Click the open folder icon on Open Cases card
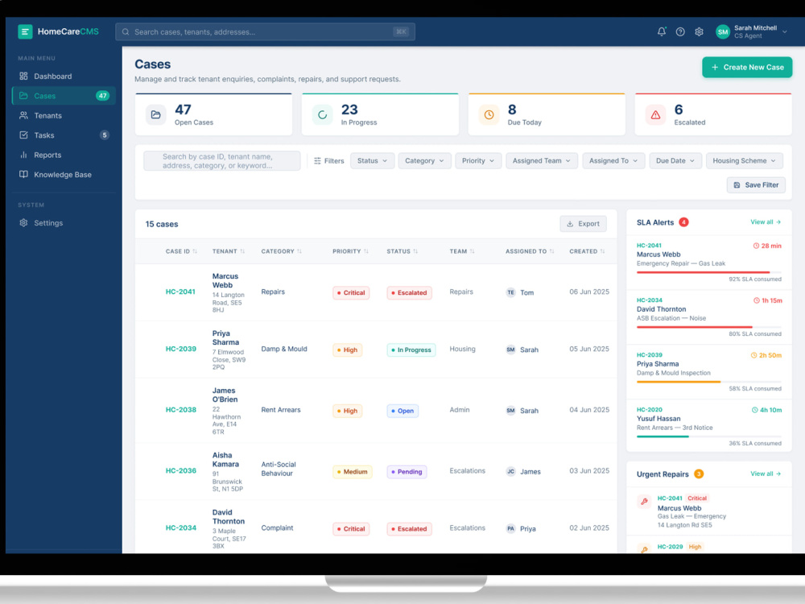This screenshot has width=805, height=604. 155,115
